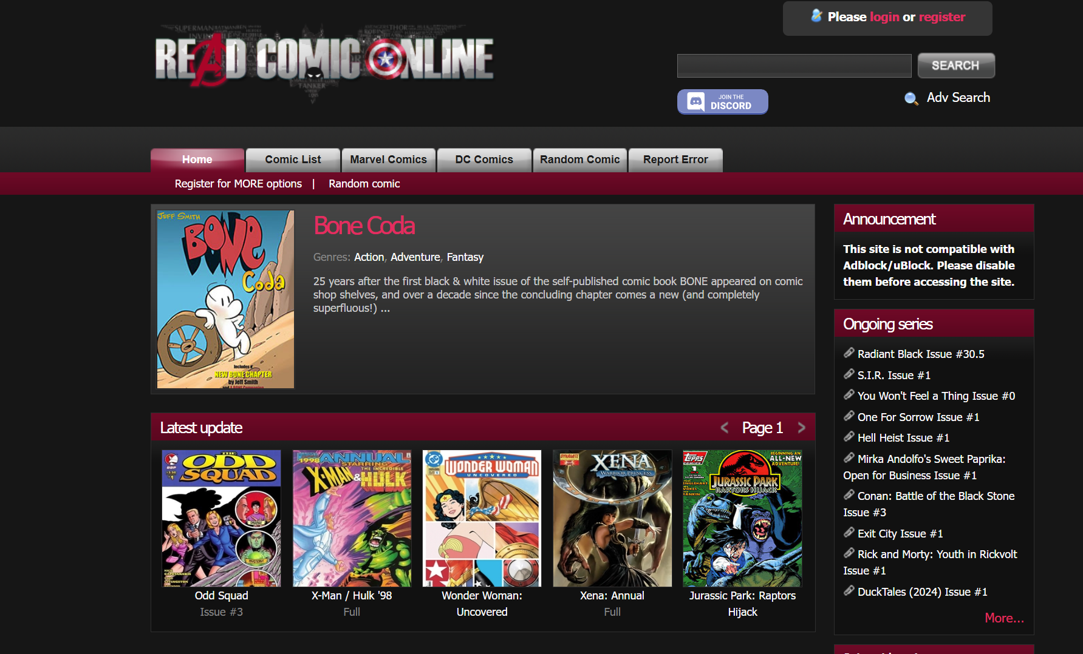Join the Discord button
The width and height of the screenshot is (1083, 654).
click(723, 101)
